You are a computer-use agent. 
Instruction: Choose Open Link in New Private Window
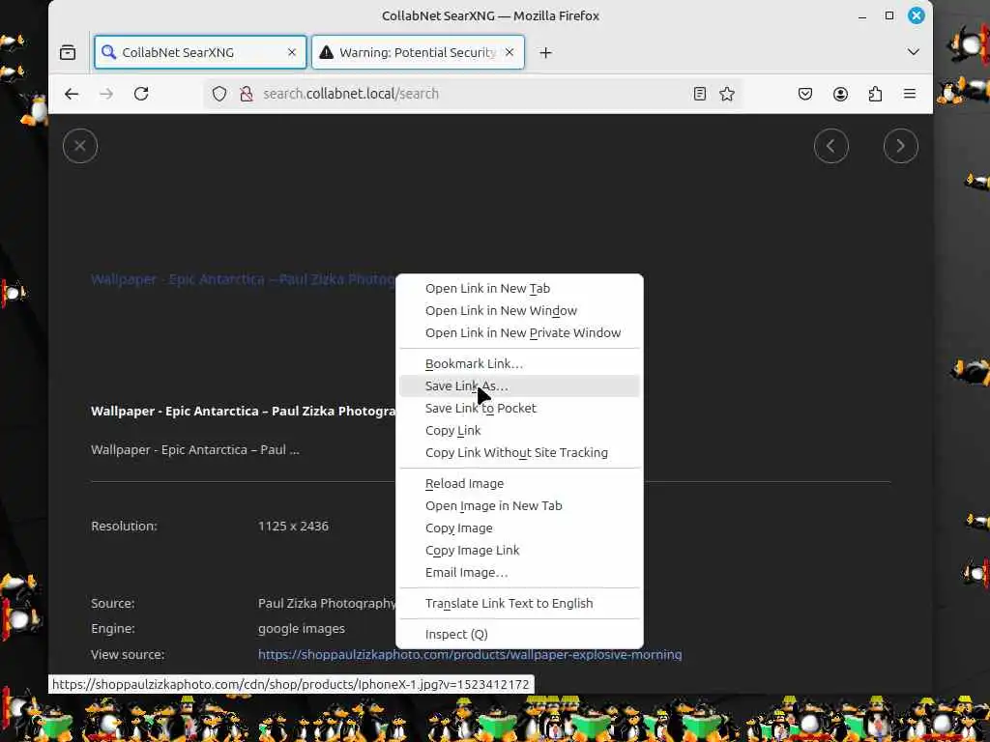point(519,332)
